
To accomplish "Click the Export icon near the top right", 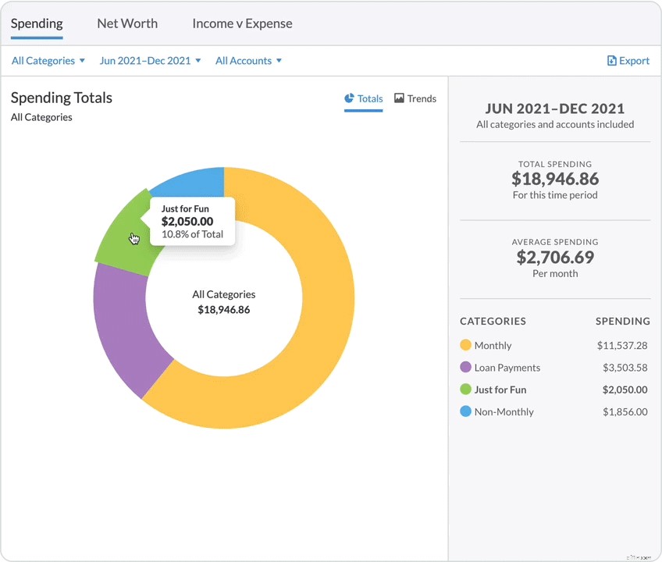I will click(x=611, y=60).
